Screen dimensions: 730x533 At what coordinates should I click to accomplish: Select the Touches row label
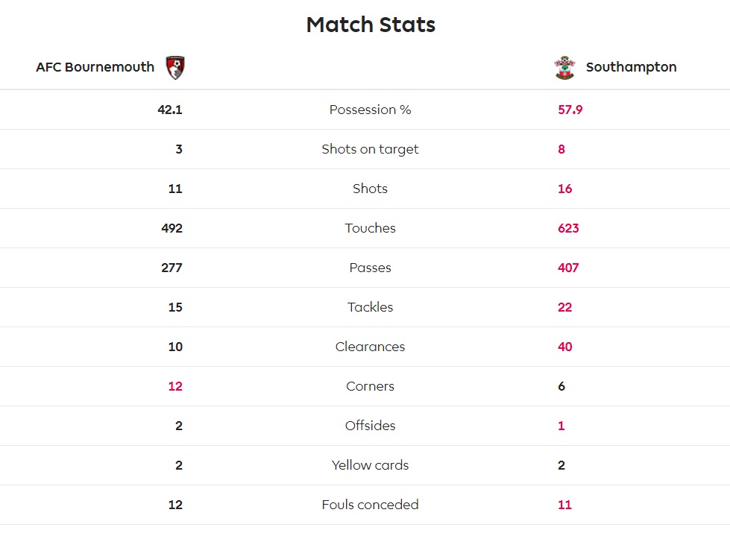tap(370, 228)
